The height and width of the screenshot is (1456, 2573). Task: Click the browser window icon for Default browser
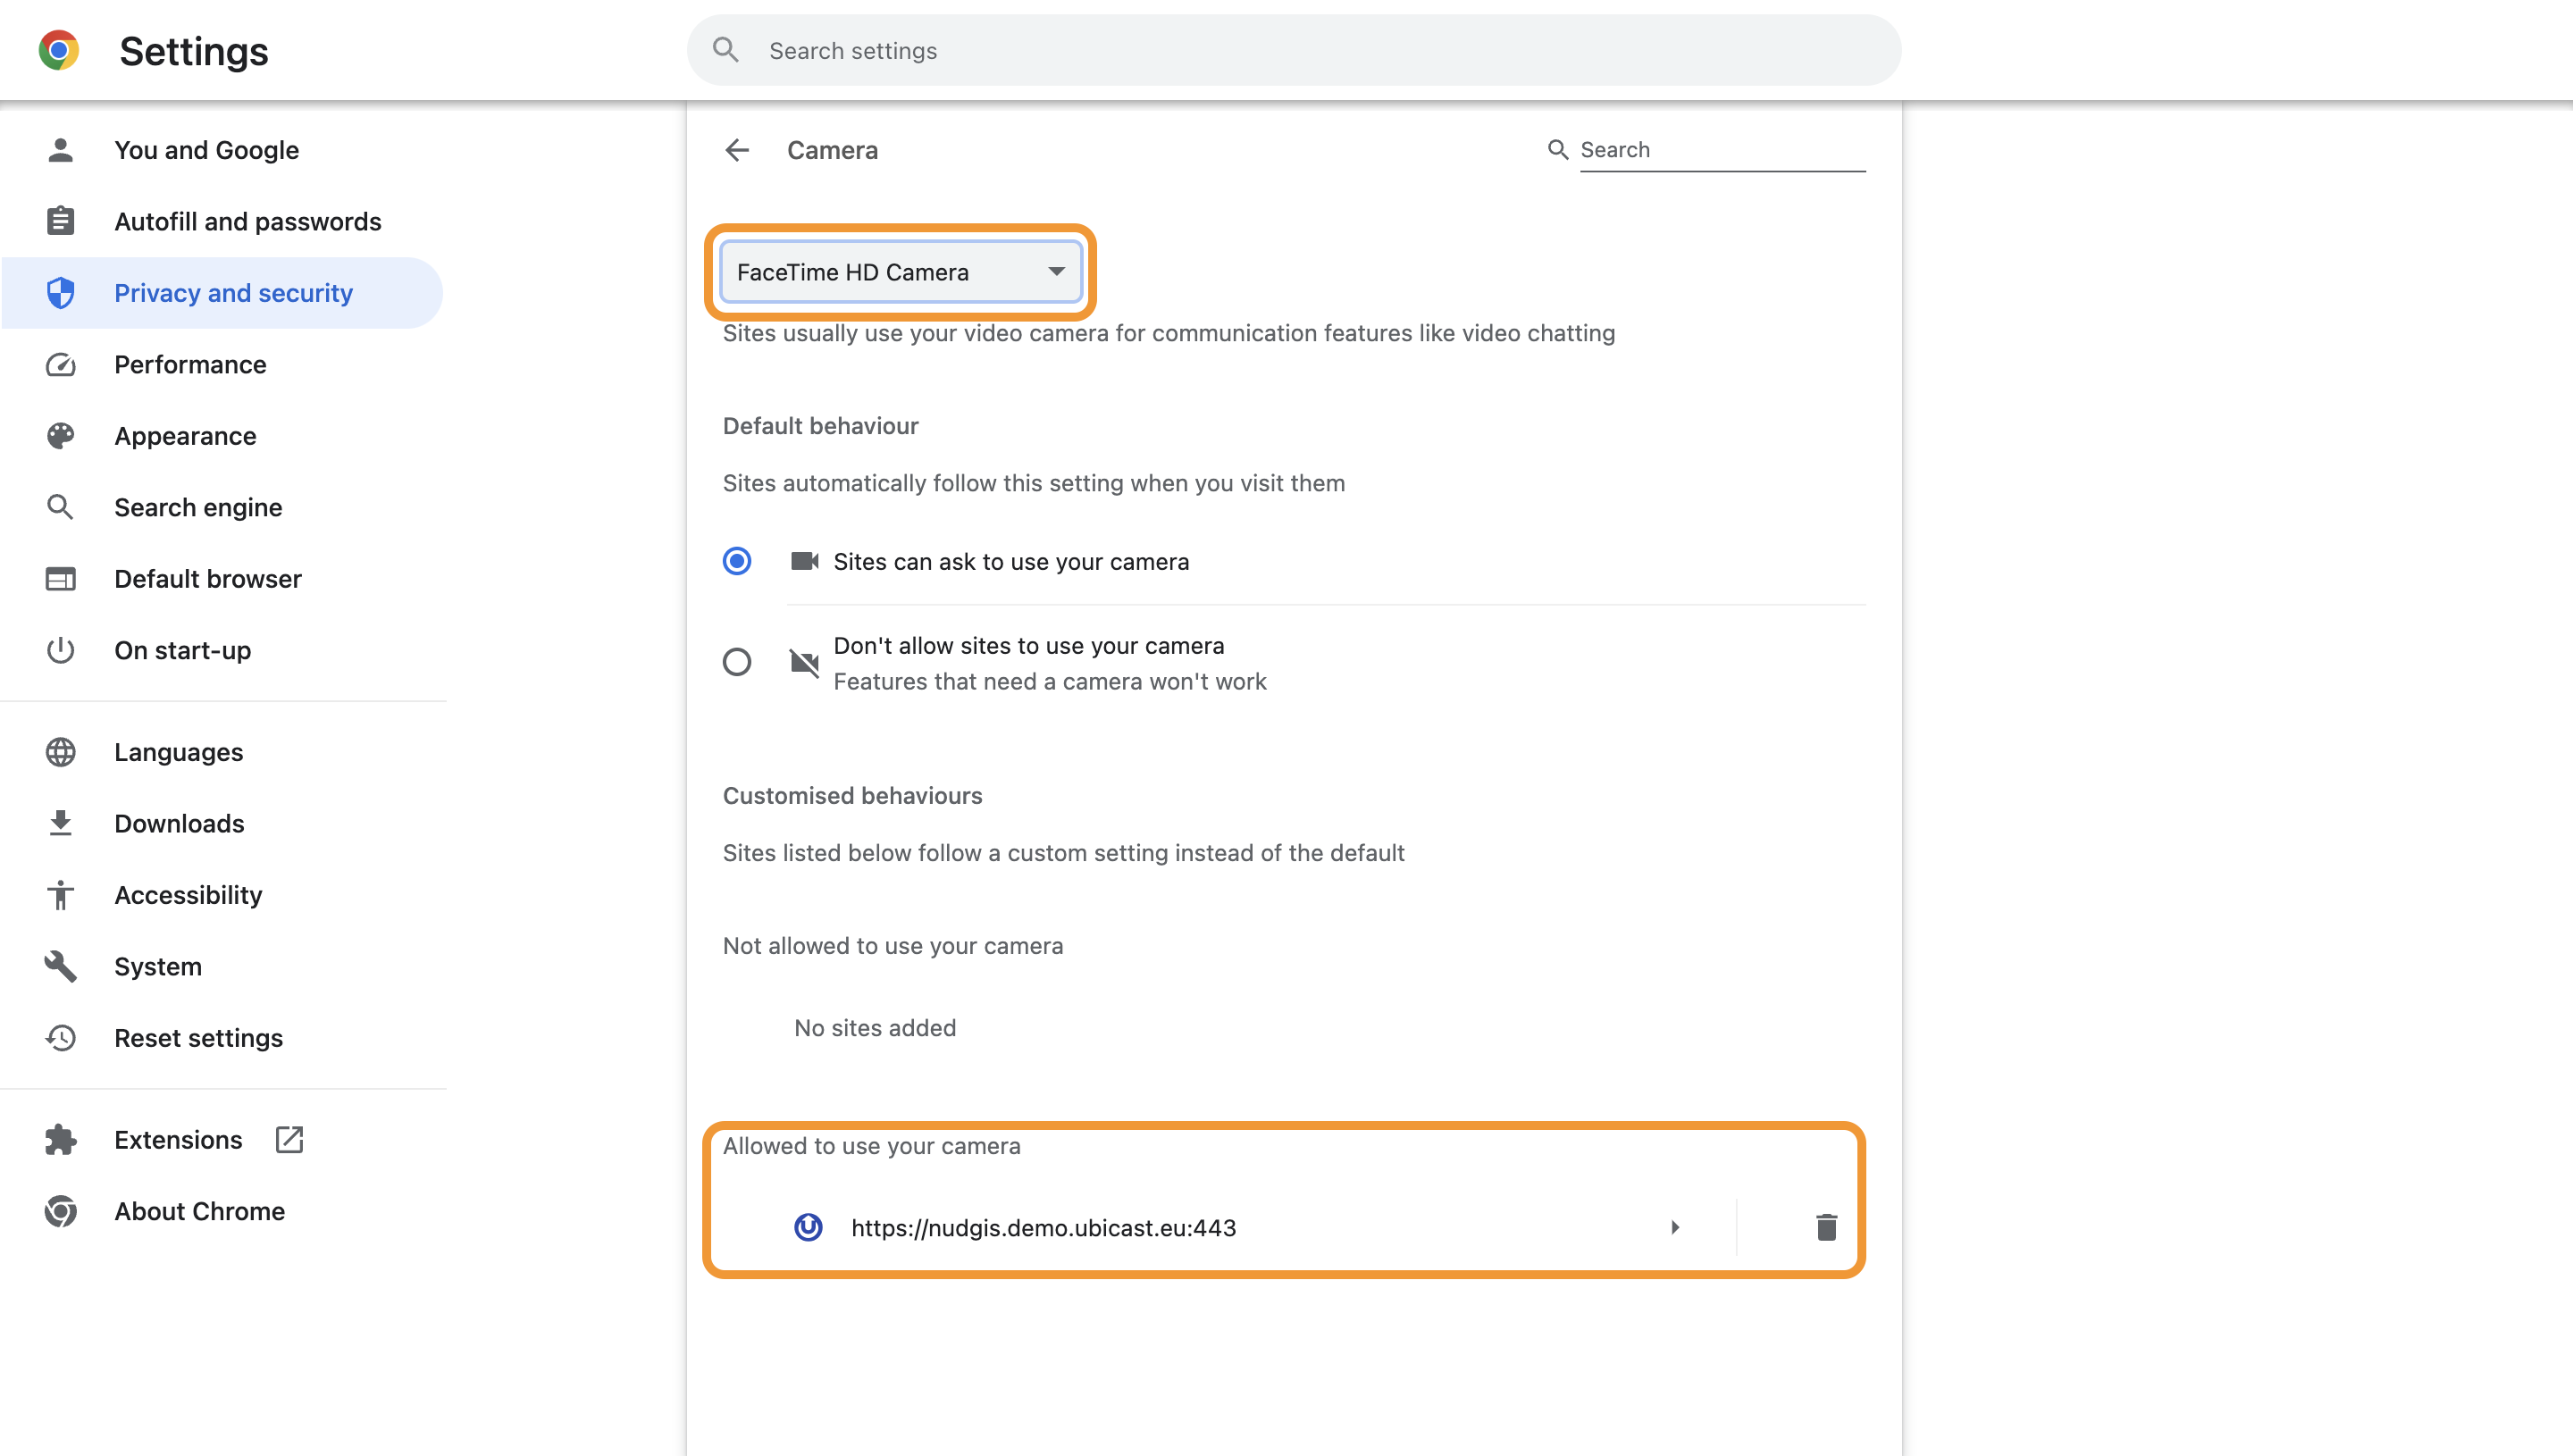click(x=61, y=579)
